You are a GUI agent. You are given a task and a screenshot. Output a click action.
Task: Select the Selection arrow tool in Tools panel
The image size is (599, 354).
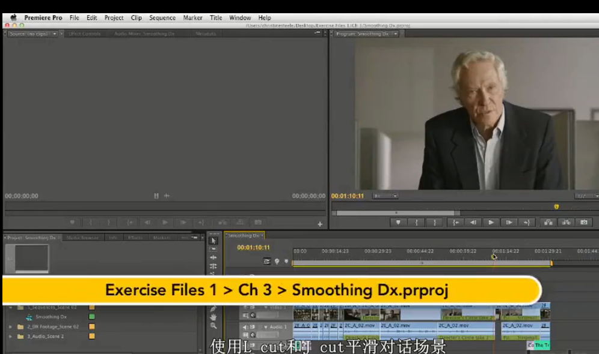(213, 241)
